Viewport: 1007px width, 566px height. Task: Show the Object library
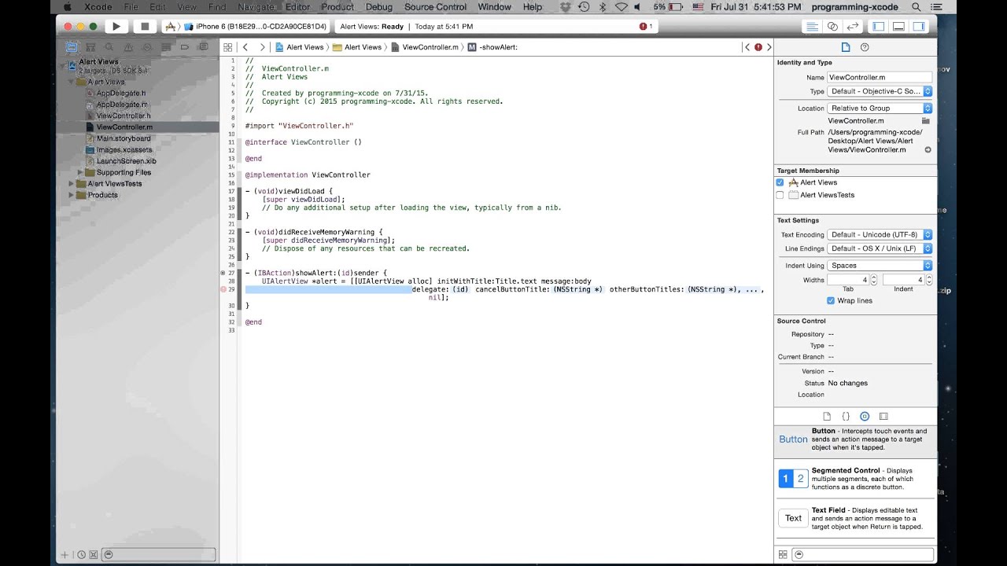click(865, 416)
